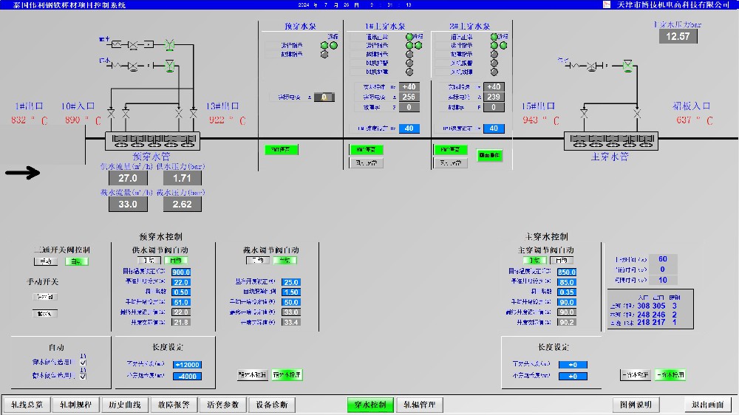Toggle the first checkbox in the 自动 panel

(x=83, y=363)
